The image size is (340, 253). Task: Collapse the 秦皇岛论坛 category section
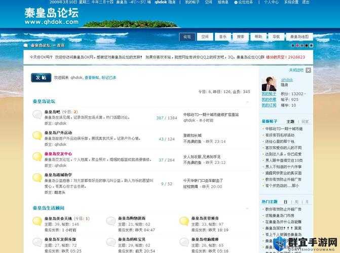[247, 102]
